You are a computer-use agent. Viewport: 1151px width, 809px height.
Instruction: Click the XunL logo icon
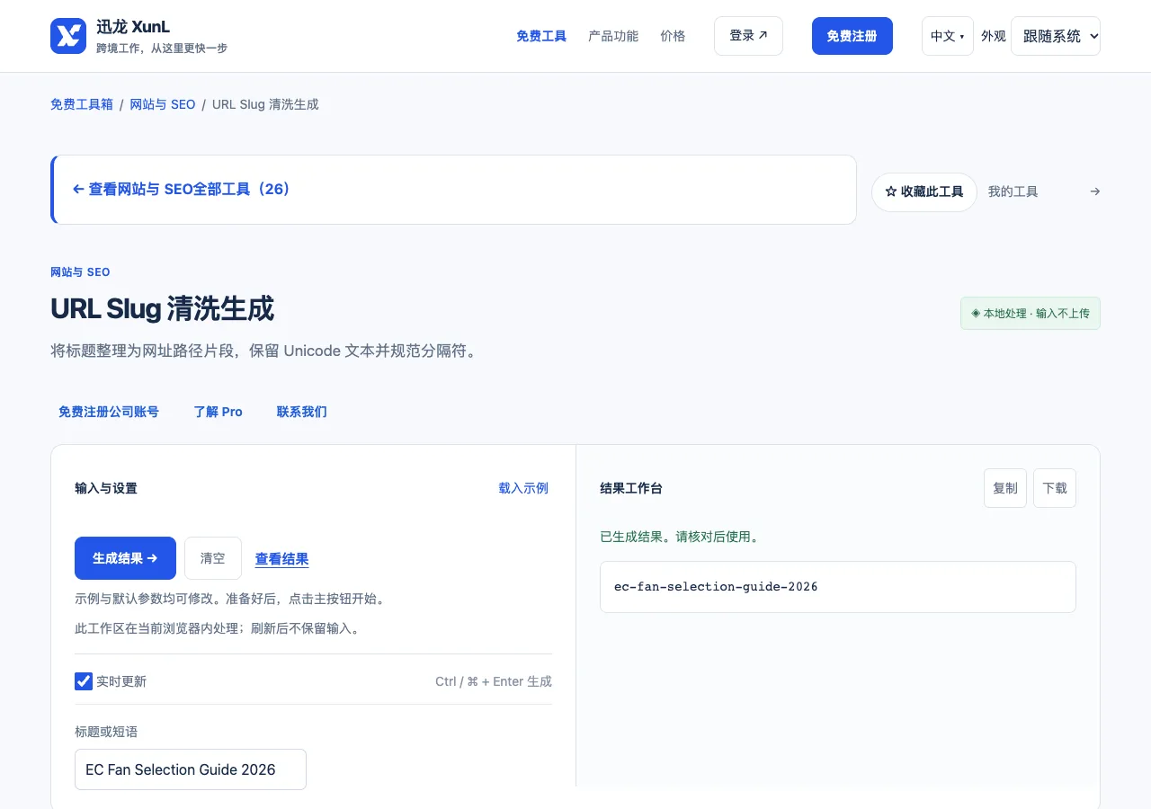point(68,36)
